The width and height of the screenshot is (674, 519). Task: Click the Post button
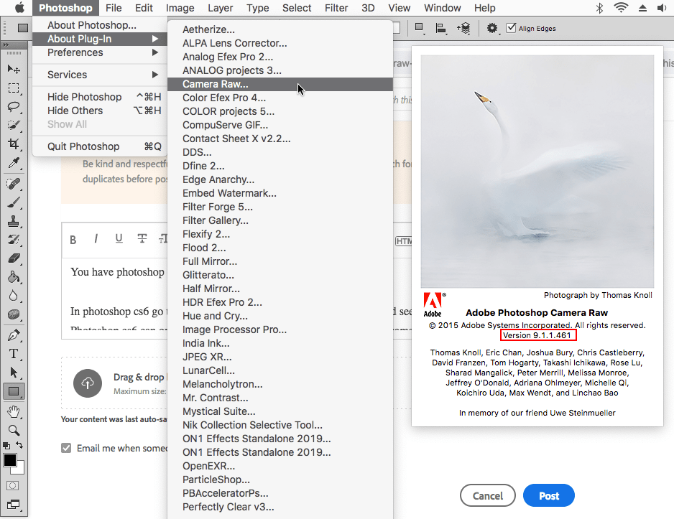tap(548, 495)
